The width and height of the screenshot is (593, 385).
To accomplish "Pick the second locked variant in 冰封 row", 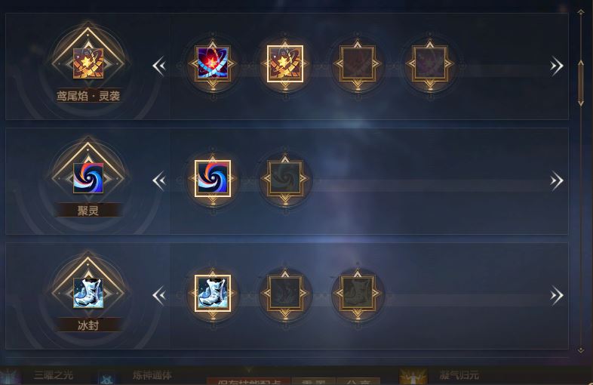I will click(x=285, y=293).
